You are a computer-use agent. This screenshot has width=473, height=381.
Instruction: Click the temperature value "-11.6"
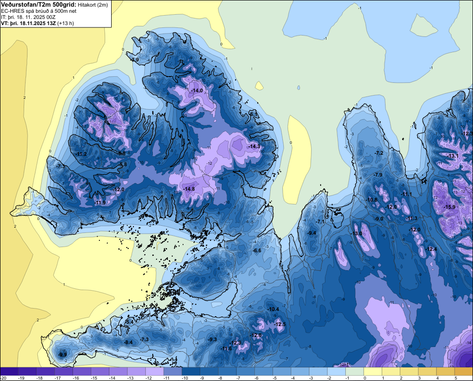226,348
